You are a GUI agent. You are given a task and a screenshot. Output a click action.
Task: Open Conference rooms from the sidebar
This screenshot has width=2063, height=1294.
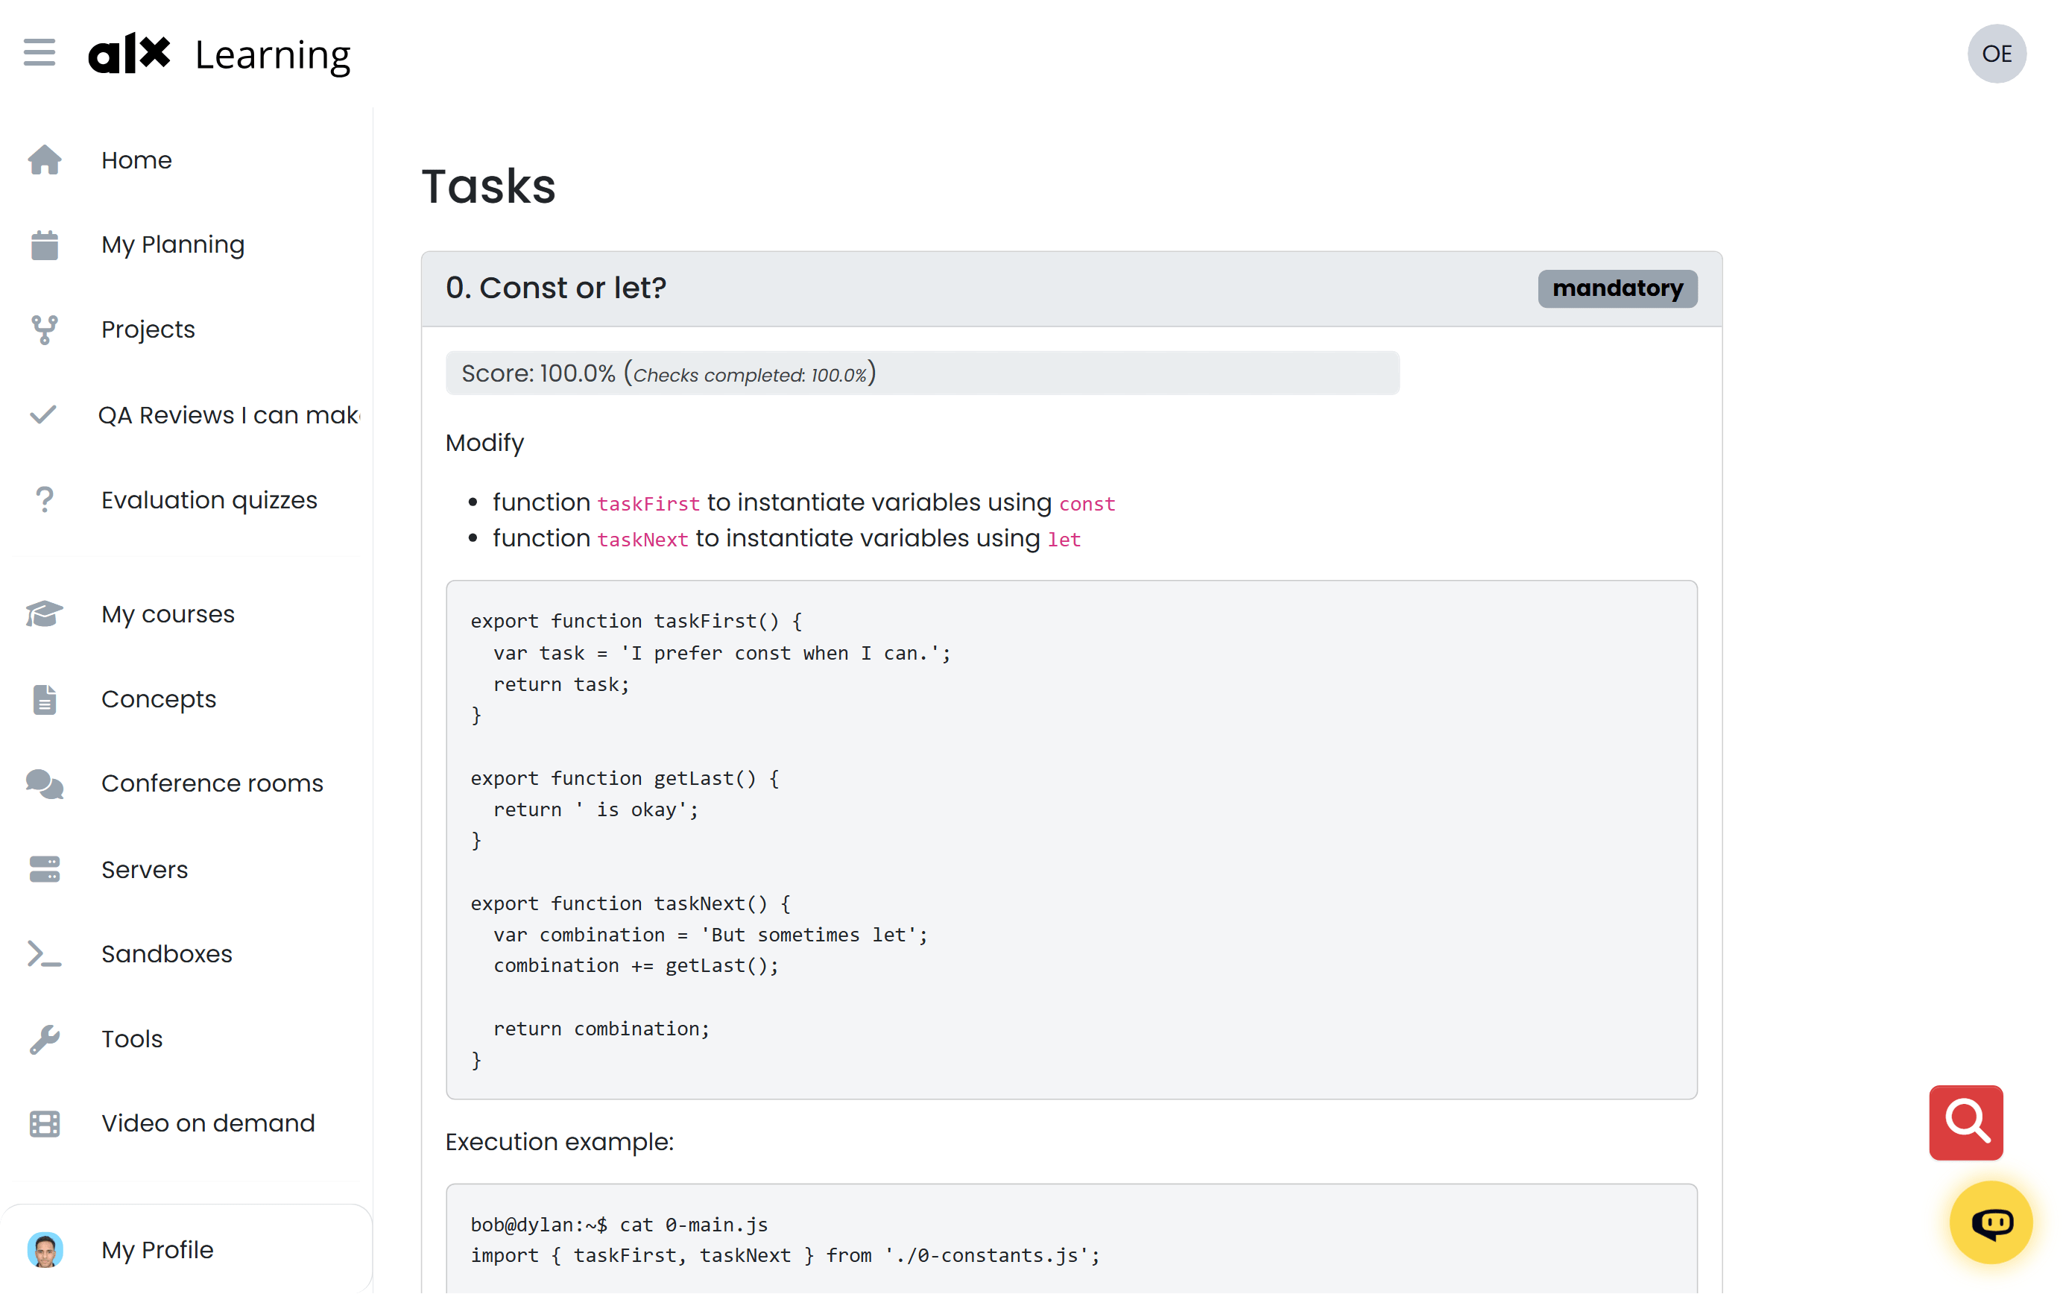212,782
